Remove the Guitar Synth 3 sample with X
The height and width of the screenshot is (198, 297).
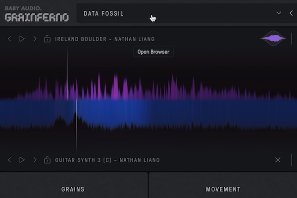click(x=278, y=160)
